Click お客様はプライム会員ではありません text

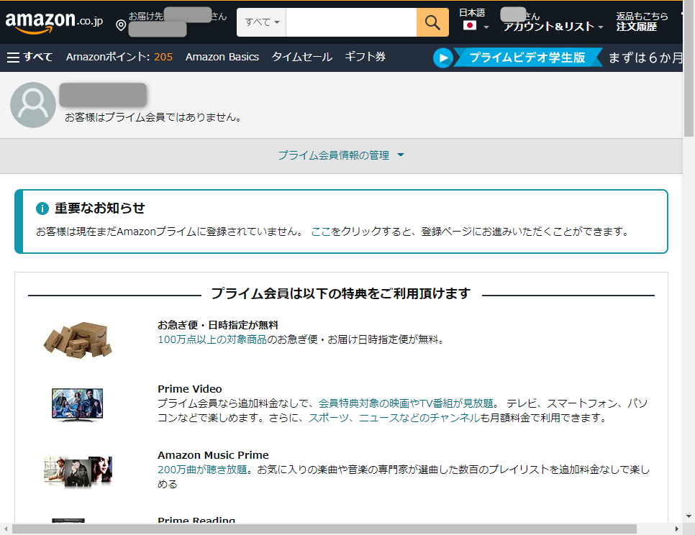pos(153,117)
